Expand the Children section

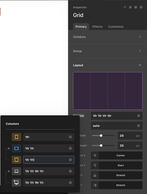pos(107,37)
